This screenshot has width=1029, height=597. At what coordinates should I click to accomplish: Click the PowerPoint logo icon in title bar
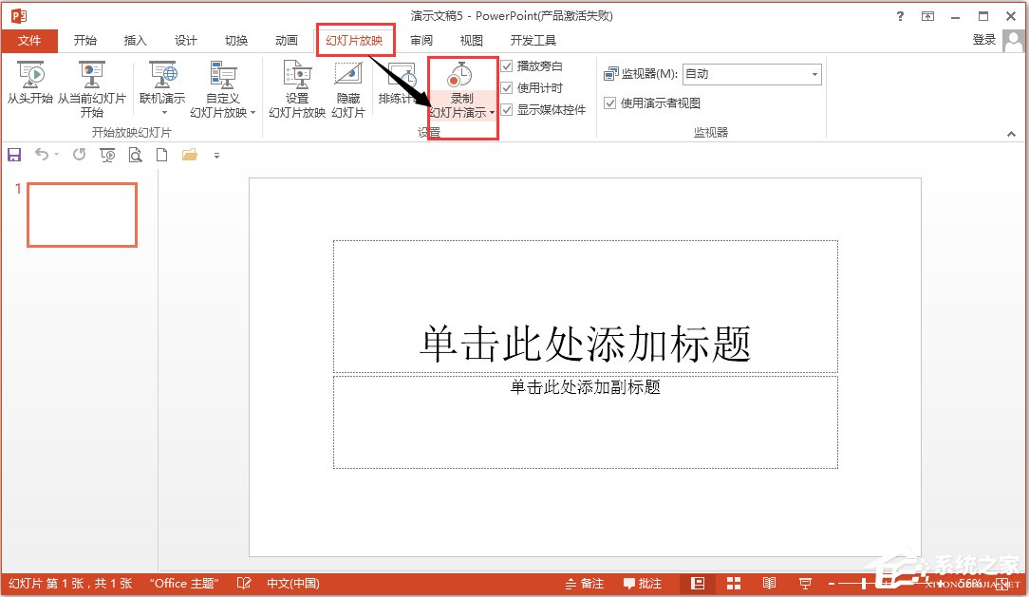[18, 15]
